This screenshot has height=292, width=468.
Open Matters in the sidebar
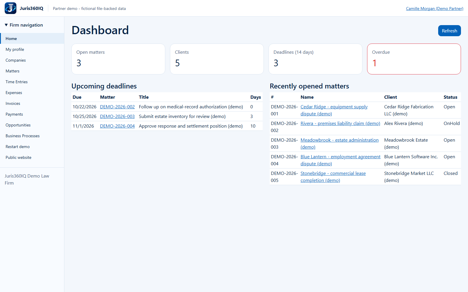click(32, 71)
